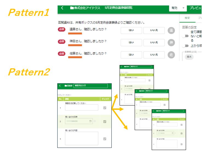The height and width of the screenshot is (153, 203).
Task: Click the 神 avatar circle icon
Action: click(171, 42)
